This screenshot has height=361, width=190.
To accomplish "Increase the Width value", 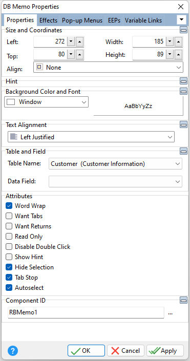I will (x=178, y=41).
